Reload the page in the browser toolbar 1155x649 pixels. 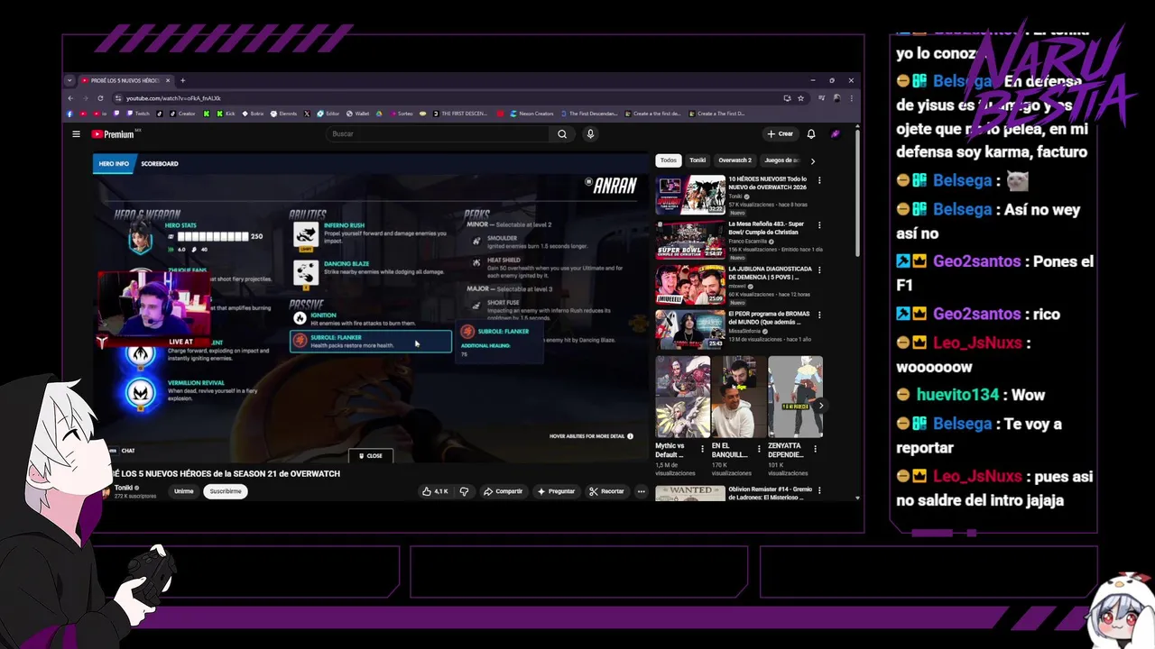pyautogui.click(x=100, y=98)
